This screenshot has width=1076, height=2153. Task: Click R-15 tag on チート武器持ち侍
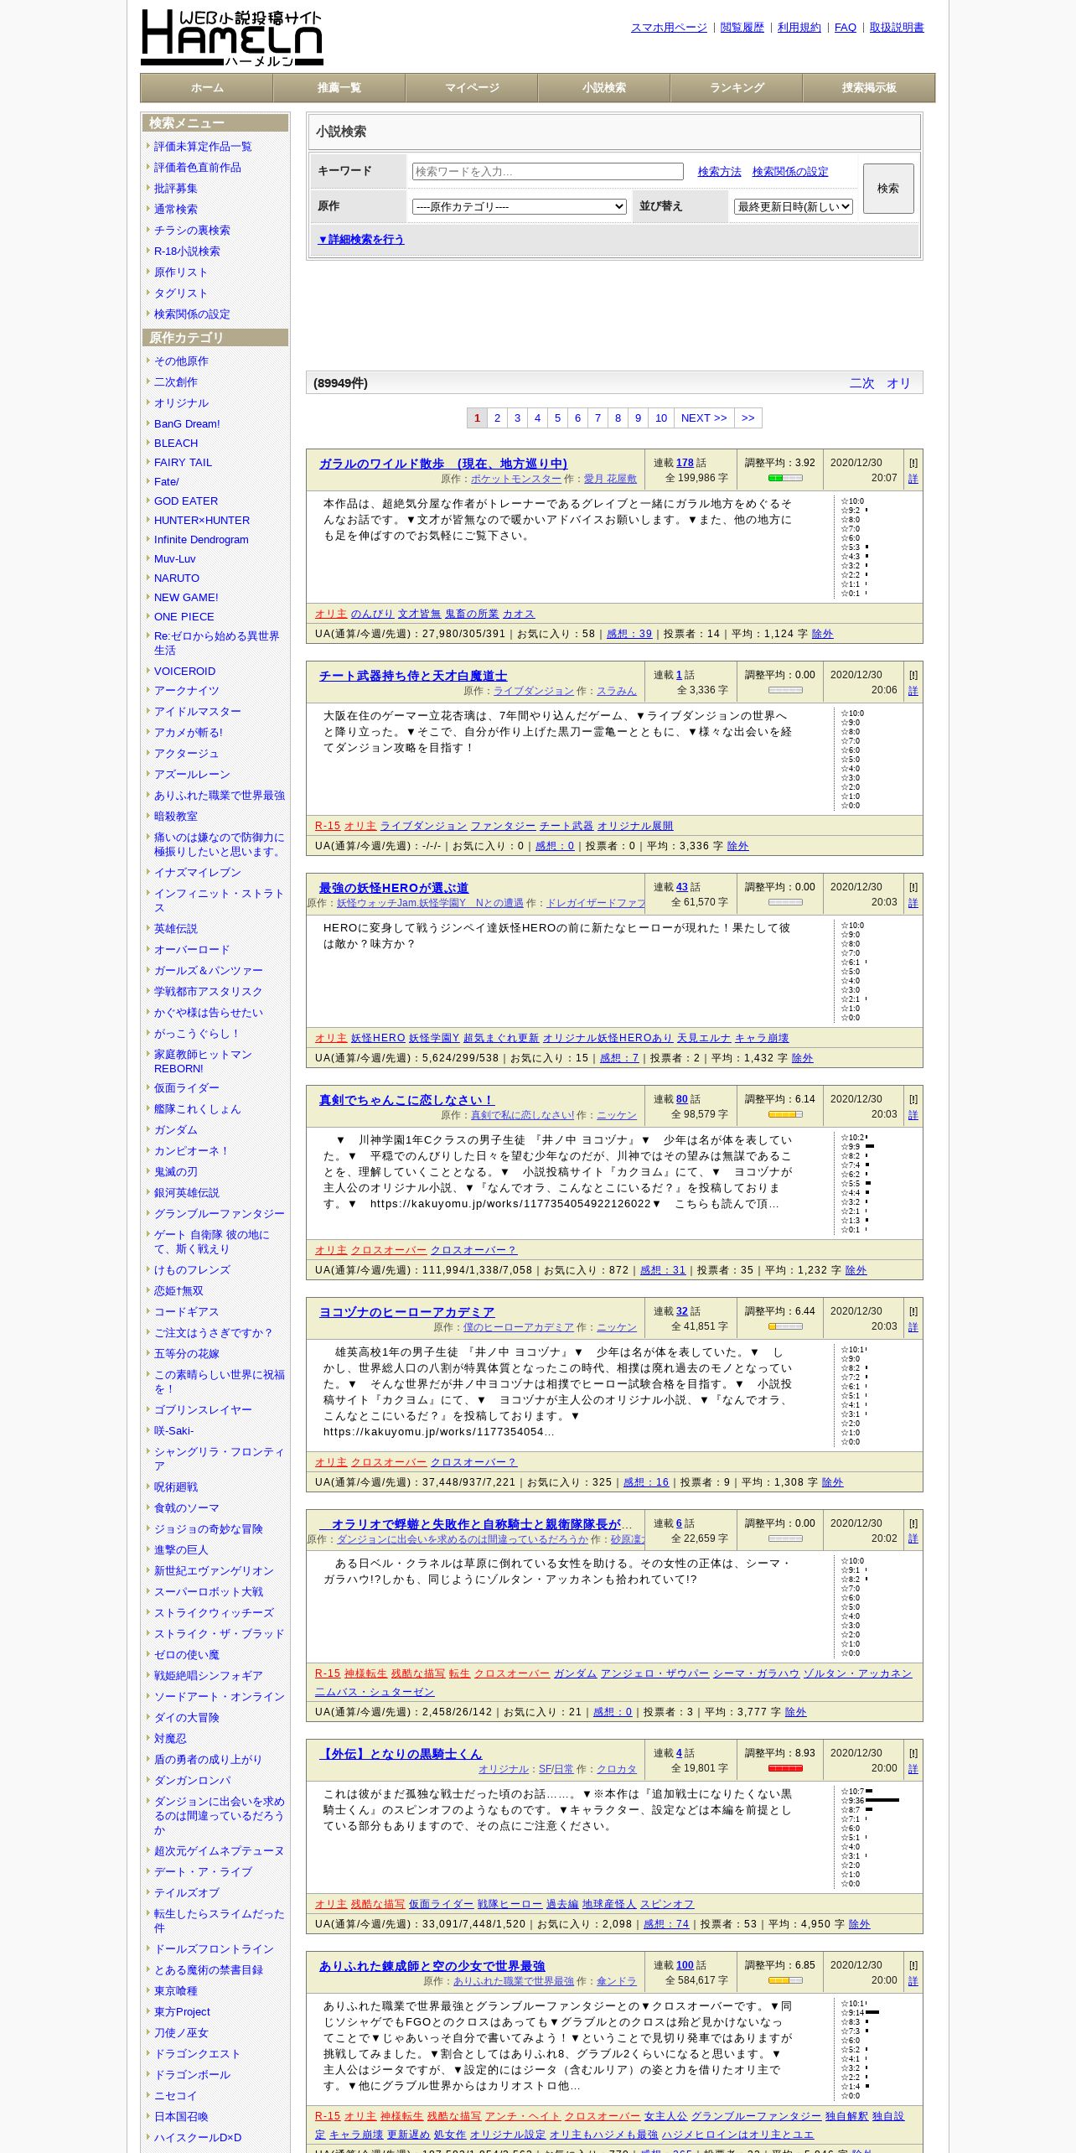(328, 826)
